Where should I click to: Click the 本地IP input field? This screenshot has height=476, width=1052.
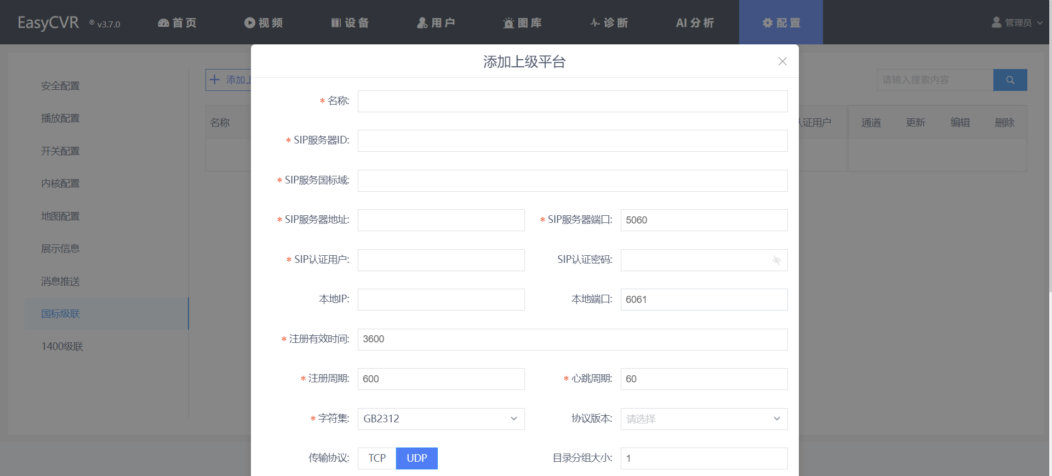click(x=441, y=300)
